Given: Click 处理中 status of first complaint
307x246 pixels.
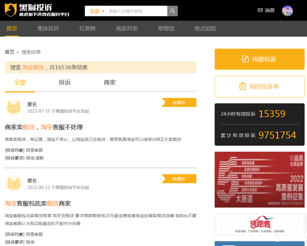Looking at the screenshot, I should (x=179, y=103).
